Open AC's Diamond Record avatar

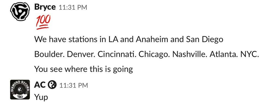click(20, 89)
